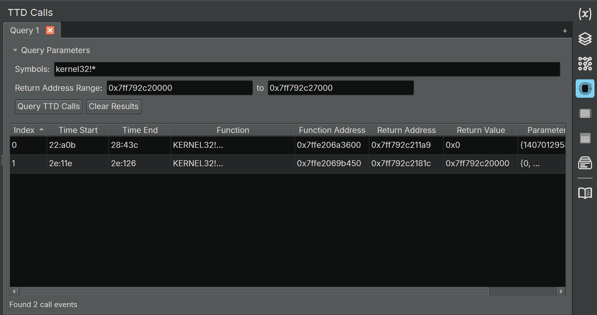The width and height of the screenshot is (597, 315).
Task: Click the Query TTD Calls button
Action: [x=49, y=107]
